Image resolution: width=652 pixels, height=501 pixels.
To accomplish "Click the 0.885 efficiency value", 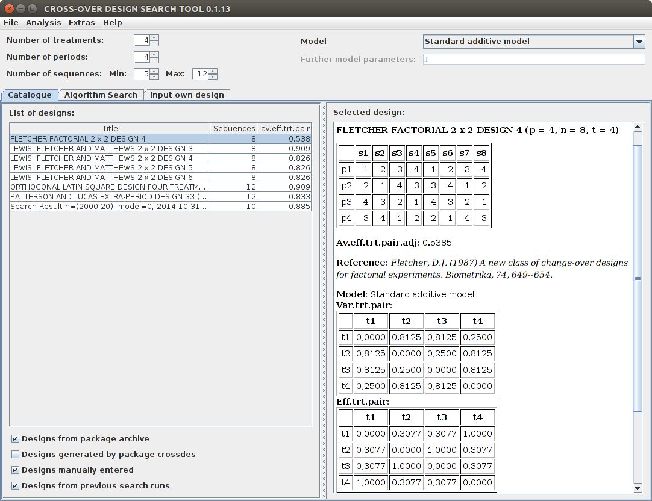I will (x=299, y=206).
